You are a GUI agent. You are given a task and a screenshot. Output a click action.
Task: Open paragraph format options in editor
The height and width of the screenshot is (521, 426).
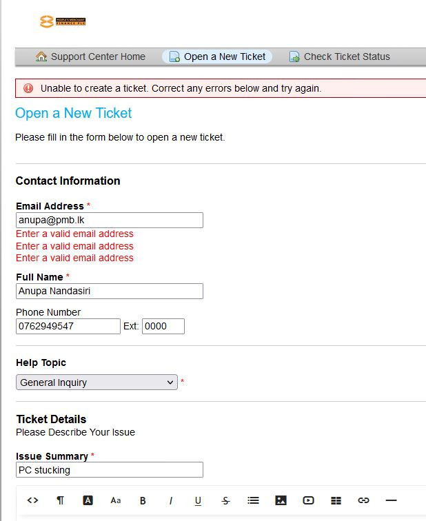pos(60,500)
